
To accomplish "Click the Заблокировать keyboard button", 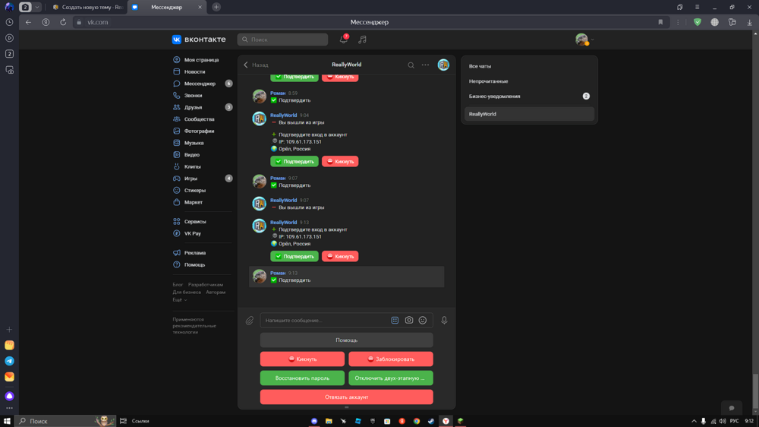I will point(391,359).
